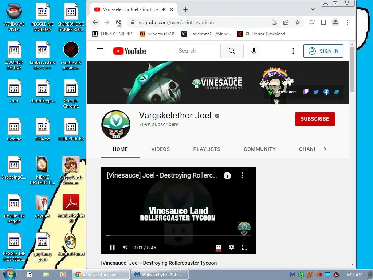Open the Facebook link on the banner

pyautogui.click(x=326, y=92)
